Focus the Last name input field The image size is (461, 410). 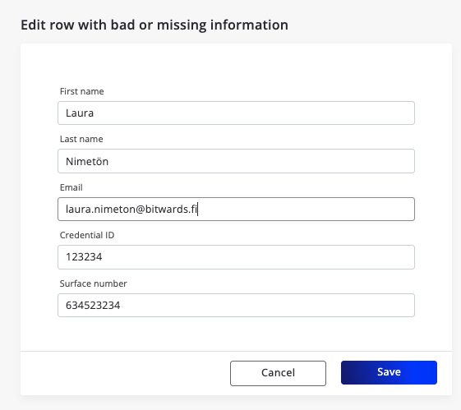[x=236, y=161]
